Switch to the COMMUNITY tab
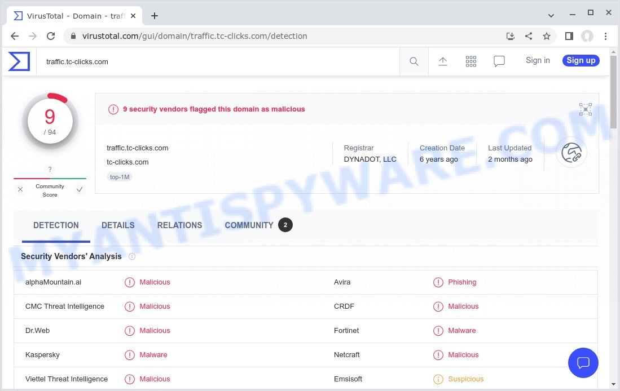The height and width of the screenshot is (391, 620). click(249, 225)
